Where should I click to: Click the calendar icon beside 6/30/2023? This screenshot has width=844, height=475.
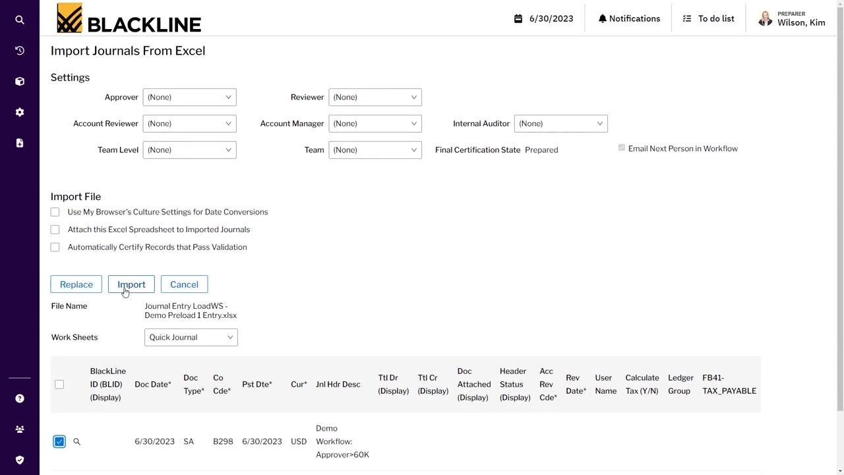pos(518,18)
